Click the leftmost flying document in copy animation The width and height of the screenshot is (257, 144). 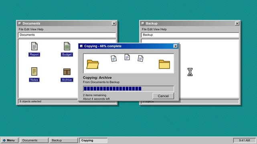(114, 58)
